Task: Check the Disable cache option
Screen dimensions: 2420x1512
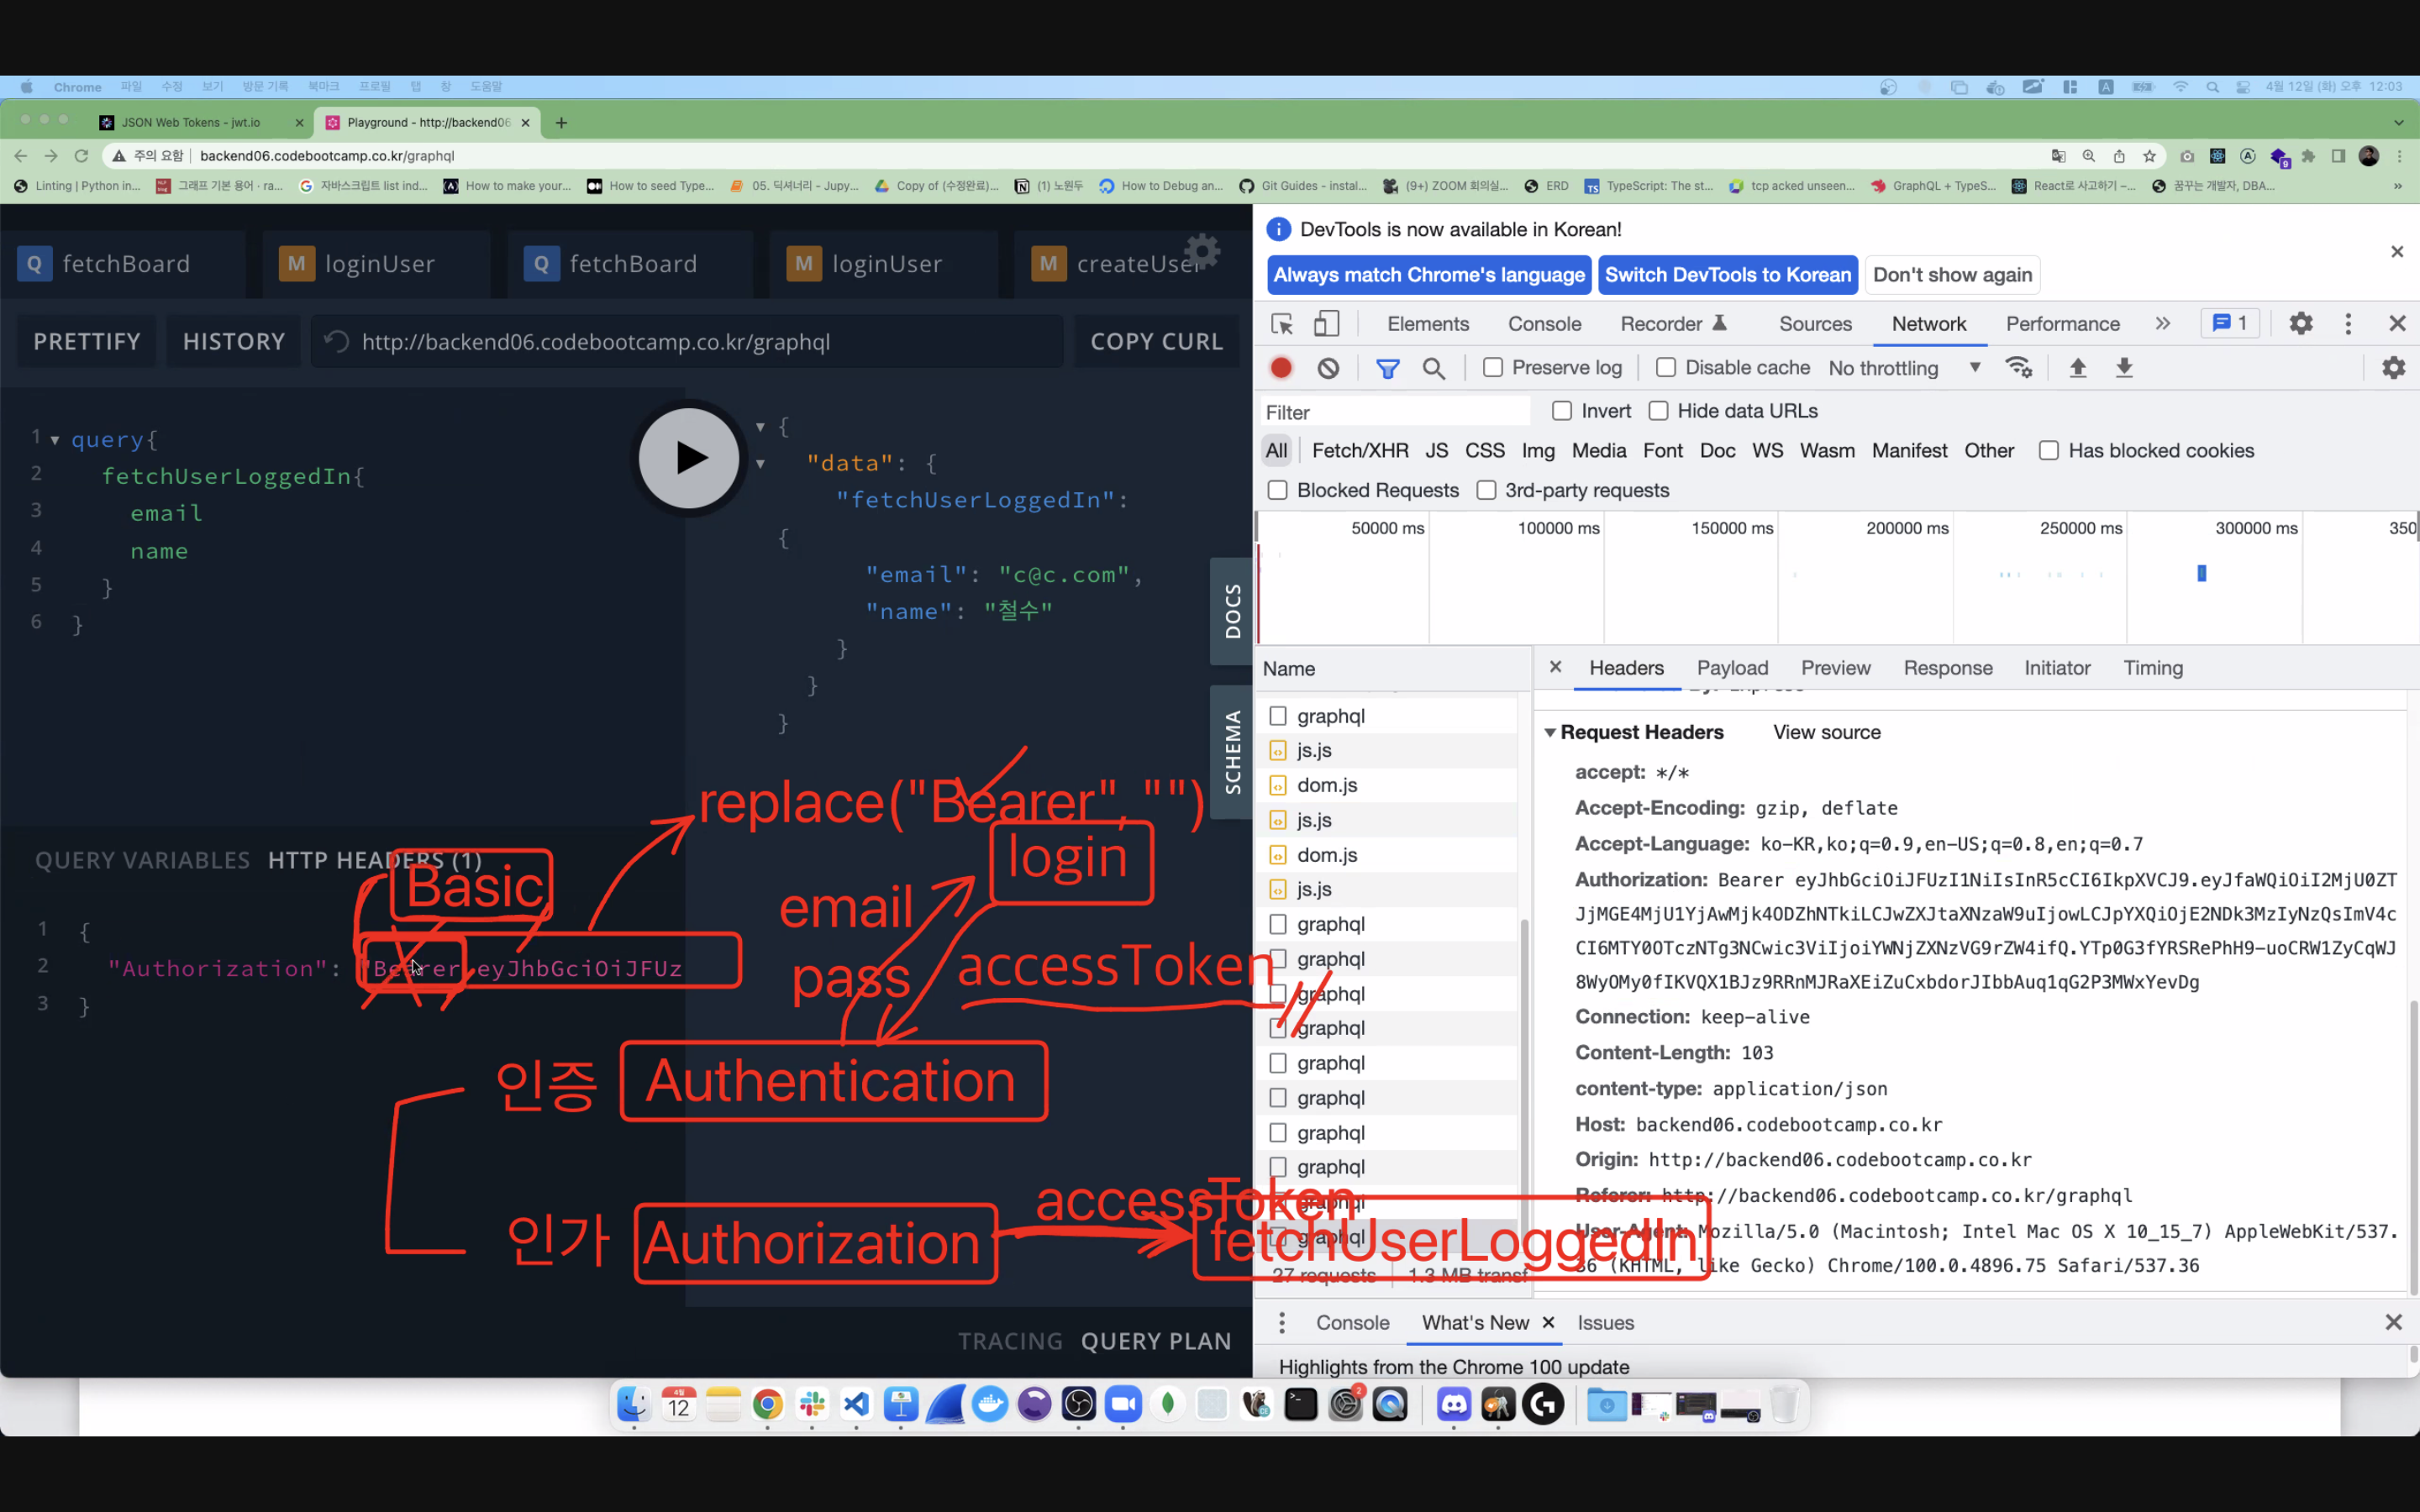Action: tap(1666, 368)
